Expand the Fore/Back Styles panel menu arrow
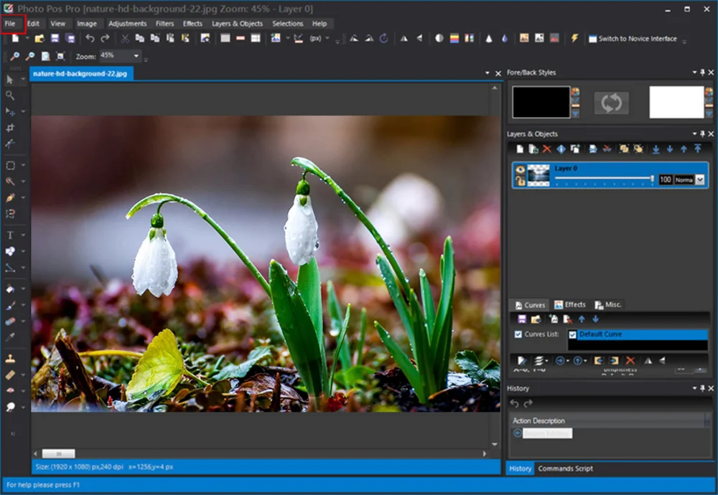Screen dimensions: 718x495 pyautogui.click(x=694, y=72)
